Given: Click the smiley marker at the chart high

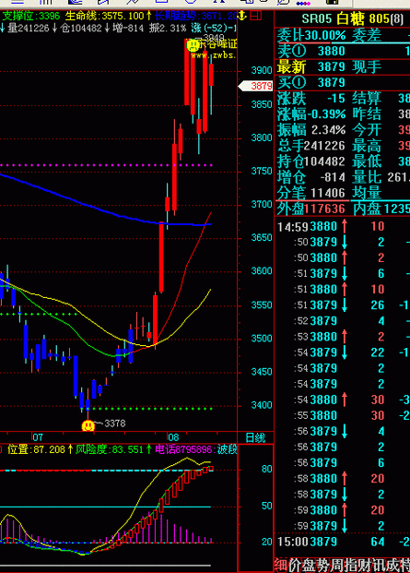Looking at the screenshot, I should click(x=193, y=45).
